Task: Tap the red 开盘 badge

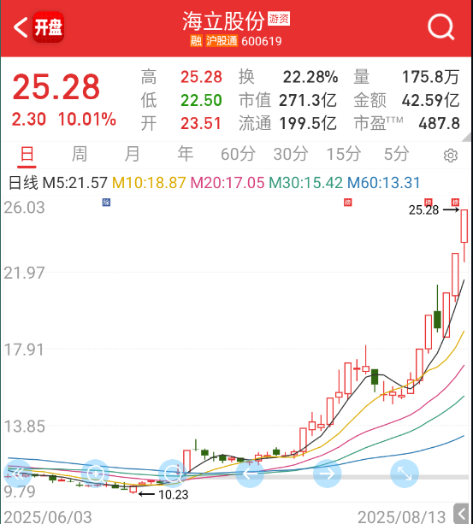Action: pyautogui.click(x=48, y=26)
